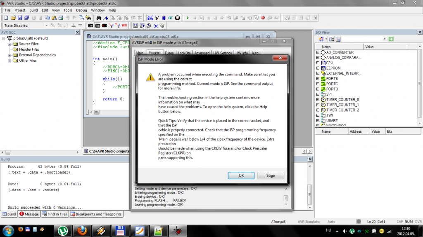Click the Print toolbar icon
This screenshot has width=423, height=237.
coord(61,18)
